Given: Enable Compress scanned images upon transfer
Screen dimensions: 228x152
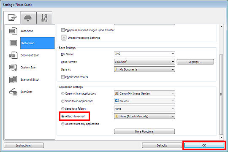Looking at the screenshot, I should coord(63,30).
